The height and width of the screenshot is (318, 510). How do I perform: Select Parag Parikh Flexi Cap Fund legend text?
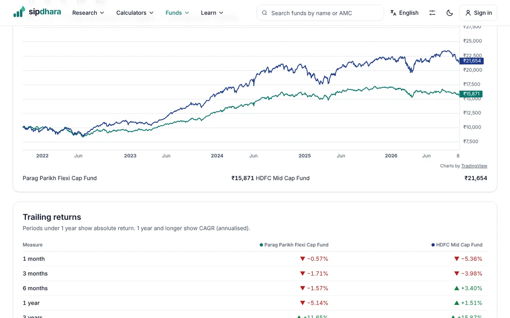(x=60, y=178)
